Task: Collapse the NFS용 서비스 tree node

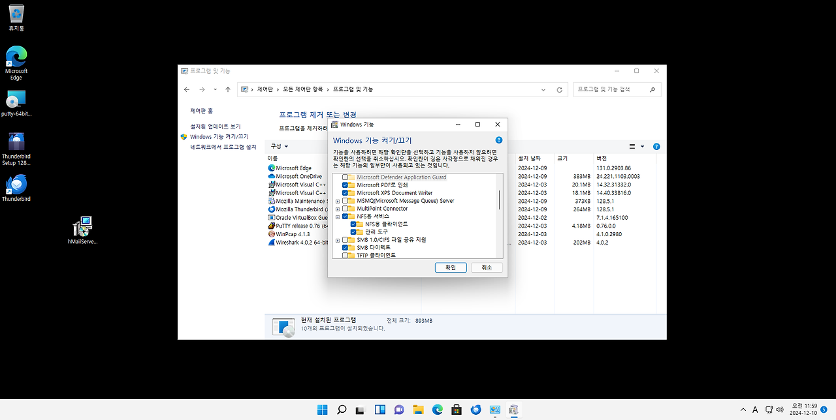Action: pos(338,217)
